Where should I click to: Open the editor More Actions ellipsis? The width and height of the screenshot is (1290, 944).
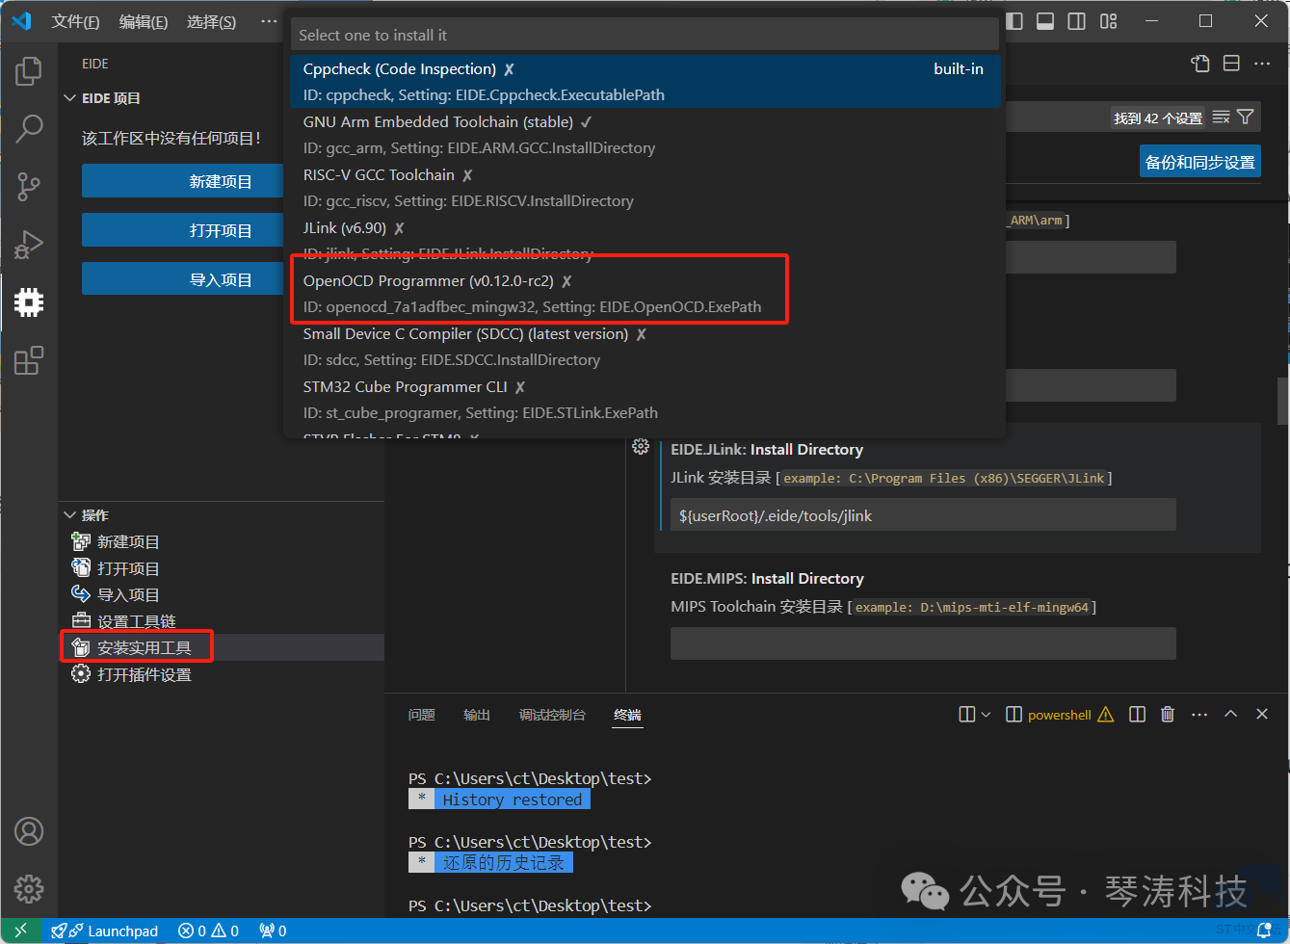(1262, 64)
